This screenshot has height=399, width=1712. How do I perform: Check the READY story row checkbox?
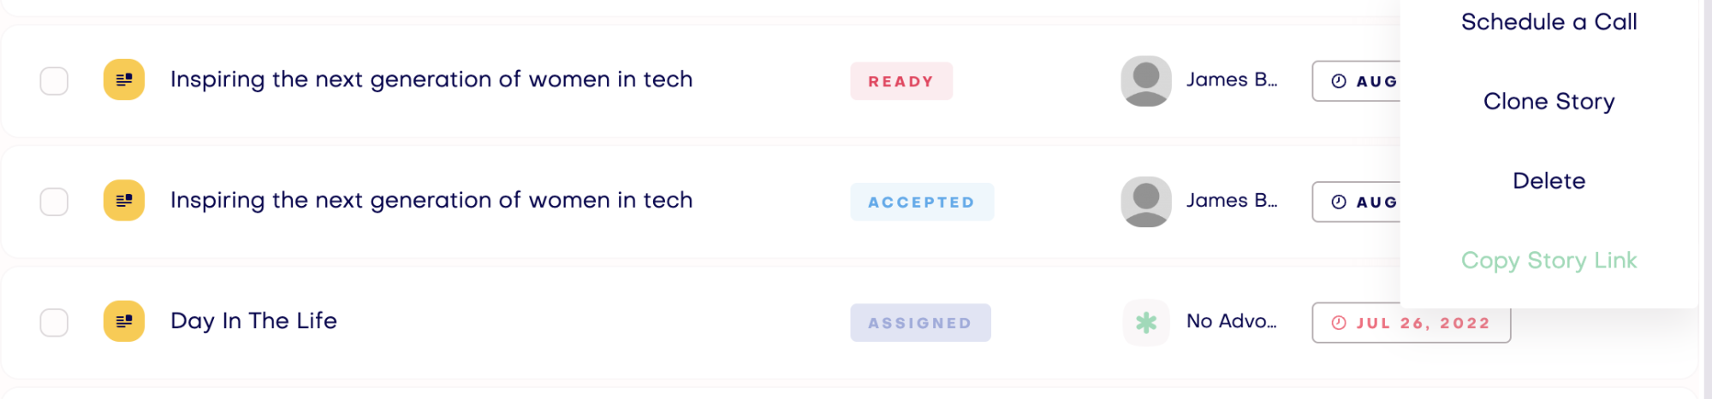(54, 81)
